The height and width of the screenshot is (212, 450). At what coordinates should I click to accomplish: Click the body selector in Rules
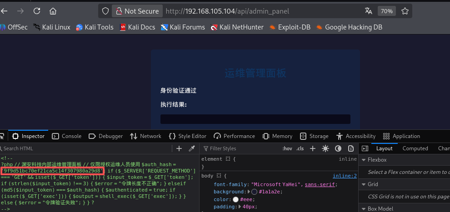pos(208,176)
